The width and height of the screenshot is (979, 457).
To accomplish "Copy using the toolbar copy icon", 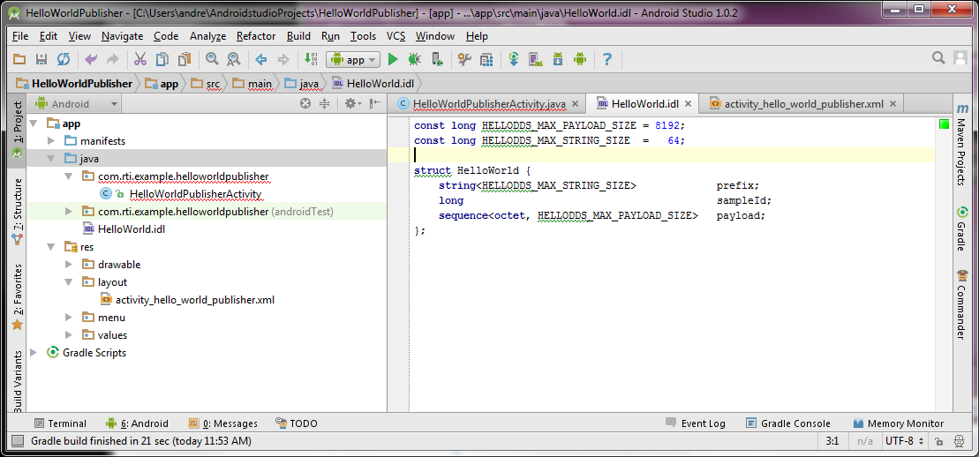I will click(x=162, y=59).
